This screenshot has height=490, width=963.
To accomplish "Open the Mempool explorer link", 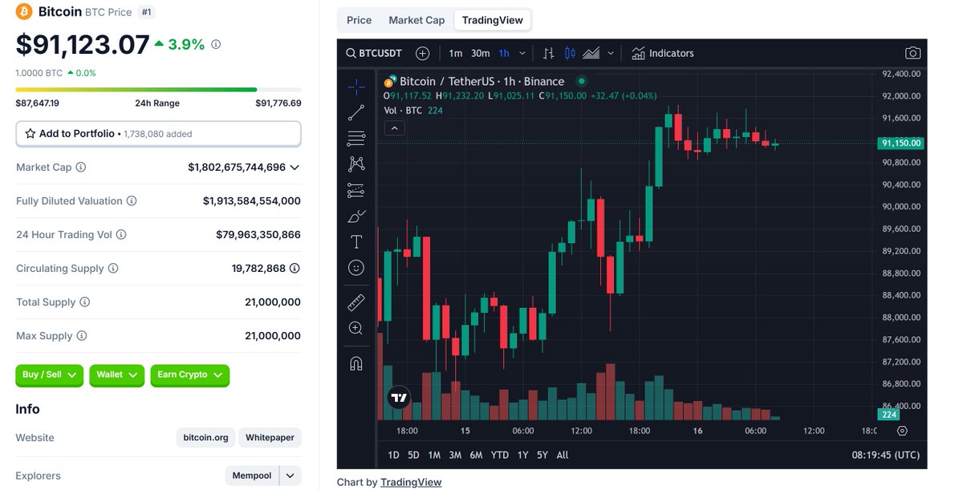I will point(252,476).
